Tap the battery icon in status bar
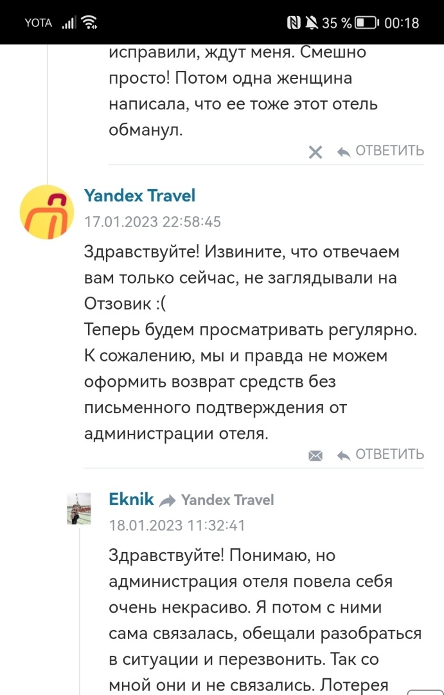This screenshot has width=444, height=695. click(366, 23)
